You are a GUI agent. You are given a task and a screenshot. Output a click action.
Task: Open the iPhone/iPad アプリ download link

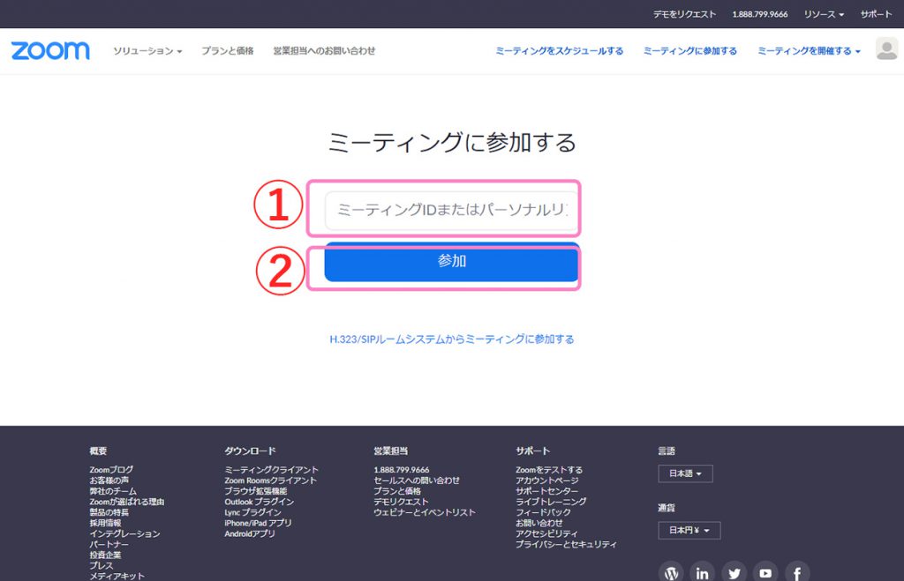click(x=259, y=523)
